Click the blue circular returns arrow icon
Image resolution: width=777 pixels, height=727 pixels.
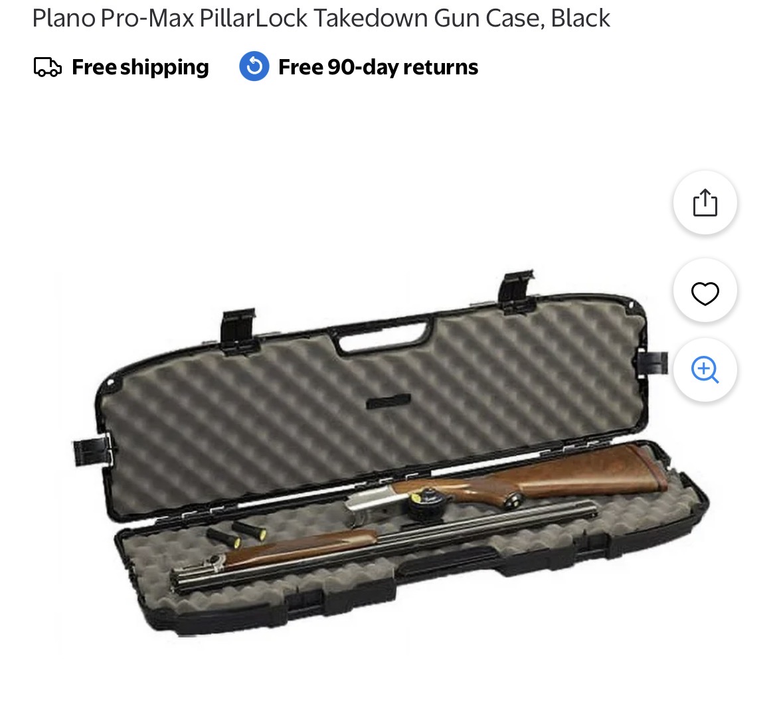pos(254,66)
